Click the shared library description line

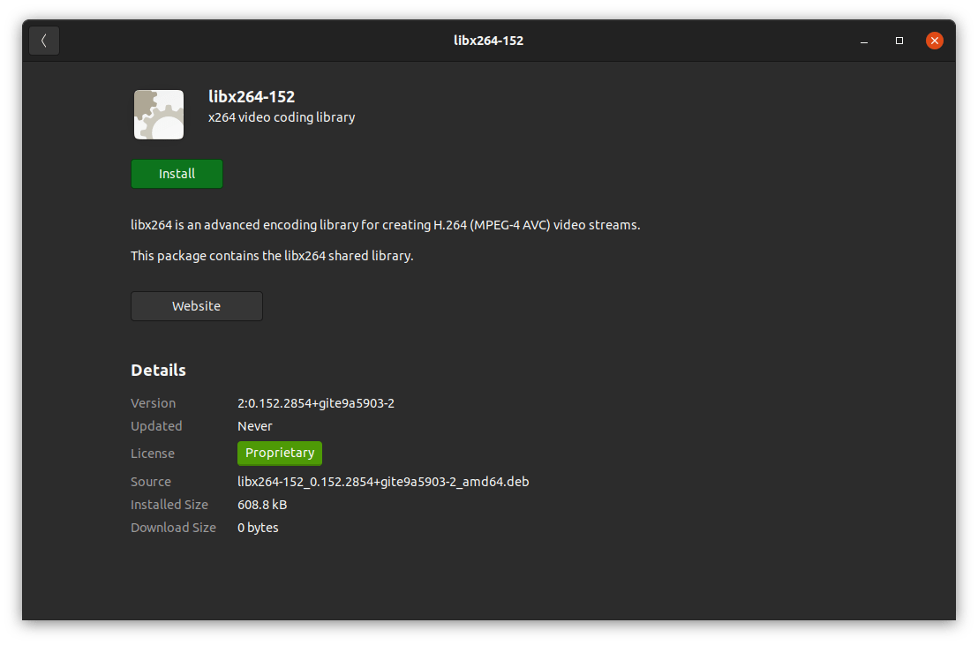click(x=272, y=256)
